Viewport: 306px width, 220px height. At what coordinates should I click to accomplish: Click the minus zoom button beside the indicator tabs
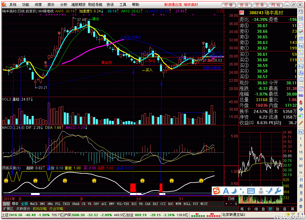(231, 204)
